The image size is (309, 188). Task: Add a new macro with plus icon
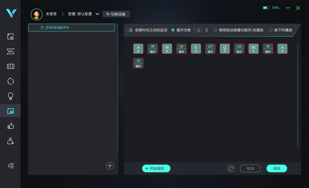[x=110, y=166]
